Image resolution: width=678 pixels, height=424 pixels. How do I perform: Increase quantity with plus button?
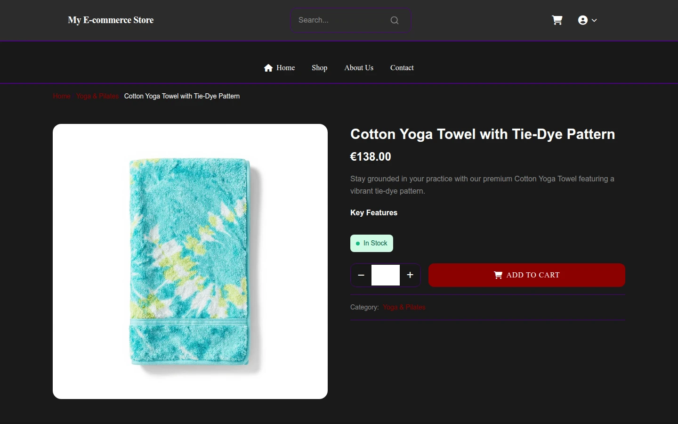(410, 275)
